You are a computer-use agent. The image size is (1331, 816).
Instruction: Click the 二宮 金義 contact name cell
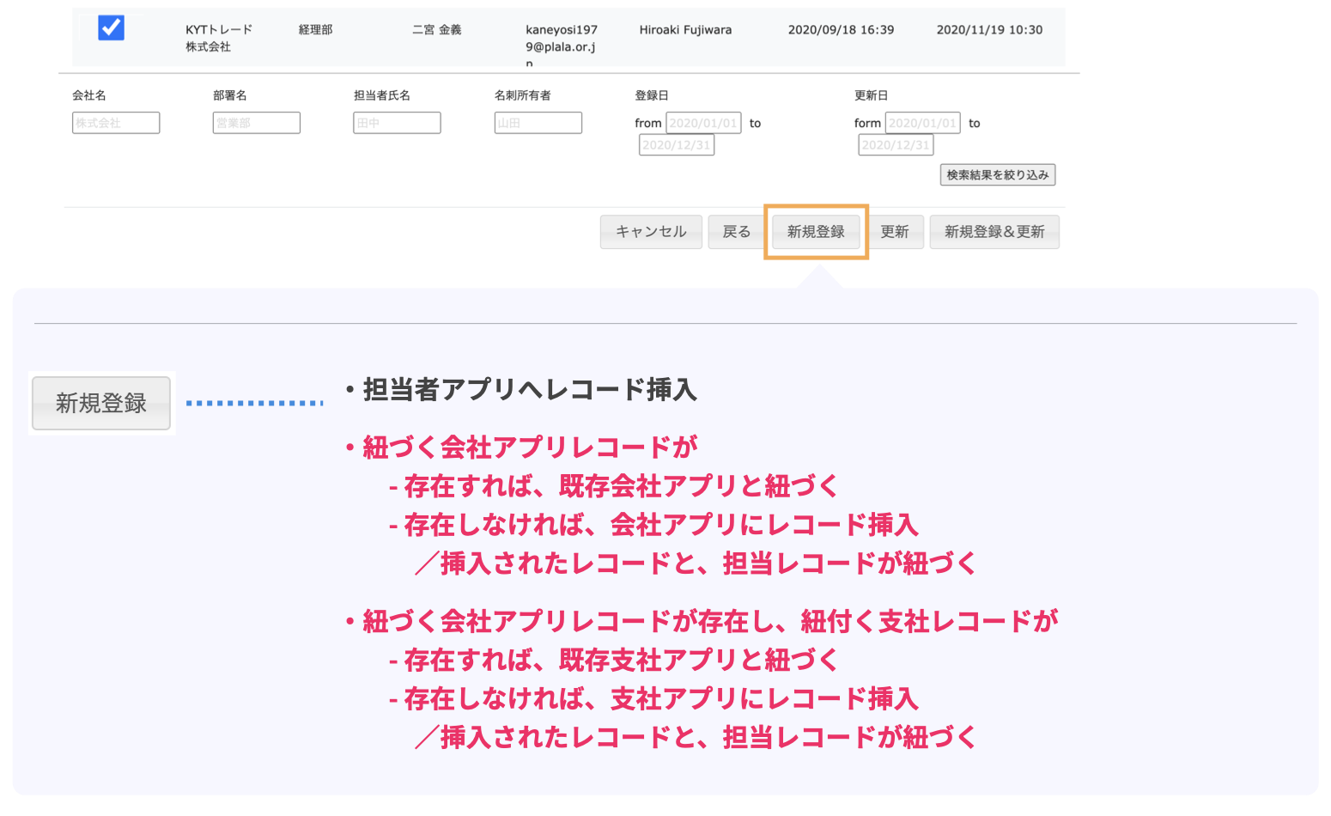click(x=436, y=30)
